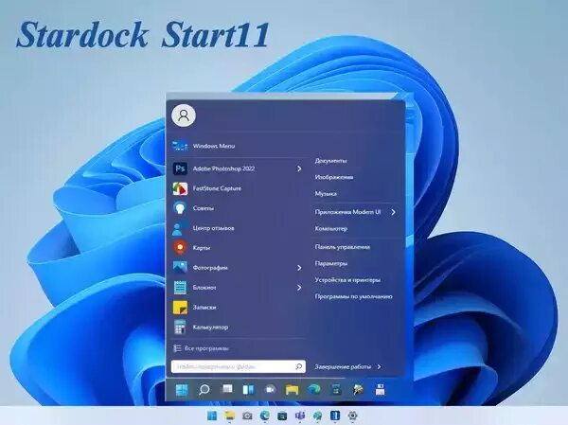The width and height of the screenshot is (568, 425).
Task: Open Chat camera icon on the dark taskbar
Action: (x=270, y=390)
